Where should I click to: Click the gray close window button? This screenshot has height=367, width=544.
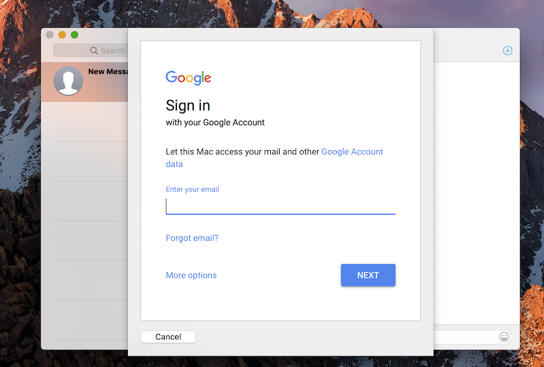[50, 35]
